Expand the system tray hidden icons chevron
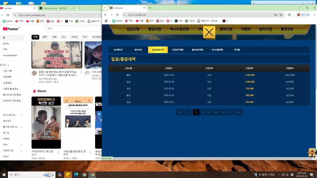Image resolution: width=317 pixels, height=178 pixels. tap(279, 175)
